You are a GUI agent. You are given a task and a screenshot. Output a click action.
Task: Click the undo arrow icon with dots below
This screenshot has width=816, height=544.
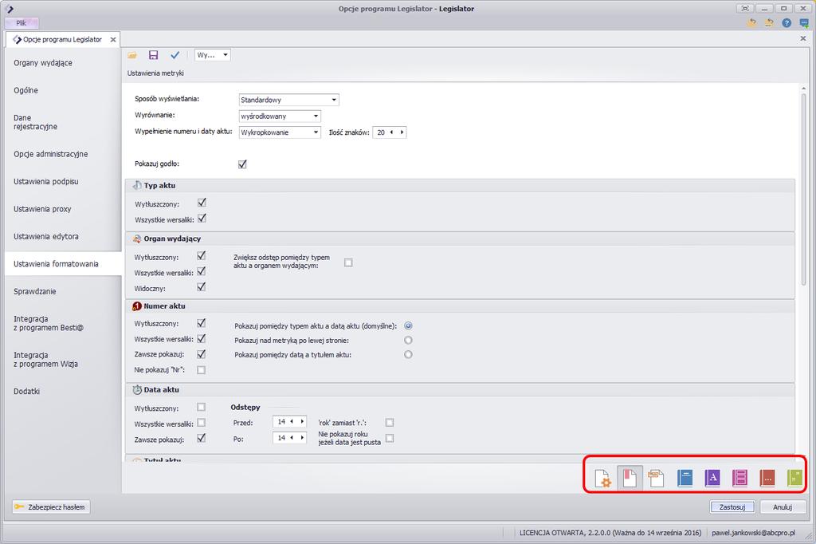pos(769,23)
